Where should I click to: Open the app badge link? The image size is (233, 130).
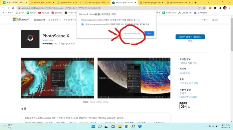[183, 93]
